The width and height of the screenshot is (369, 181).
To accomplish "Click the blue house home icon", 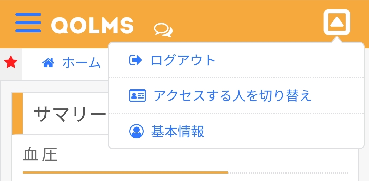I will [x=49, y=62].
